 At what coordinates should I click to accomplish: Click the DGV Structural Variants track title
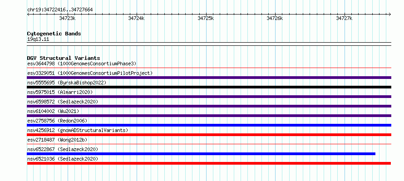[x=64, y=58]
